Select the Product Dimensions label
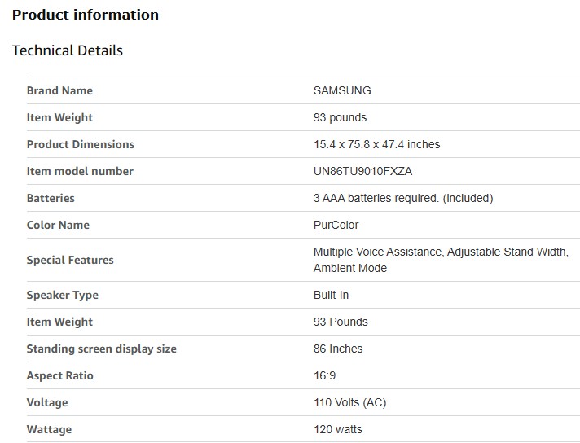The width and height of the screenshot is (580, 443). click(x=80, y=144)
